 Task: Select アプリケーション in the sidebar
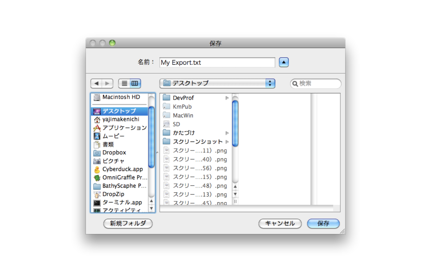pos(124,128)
